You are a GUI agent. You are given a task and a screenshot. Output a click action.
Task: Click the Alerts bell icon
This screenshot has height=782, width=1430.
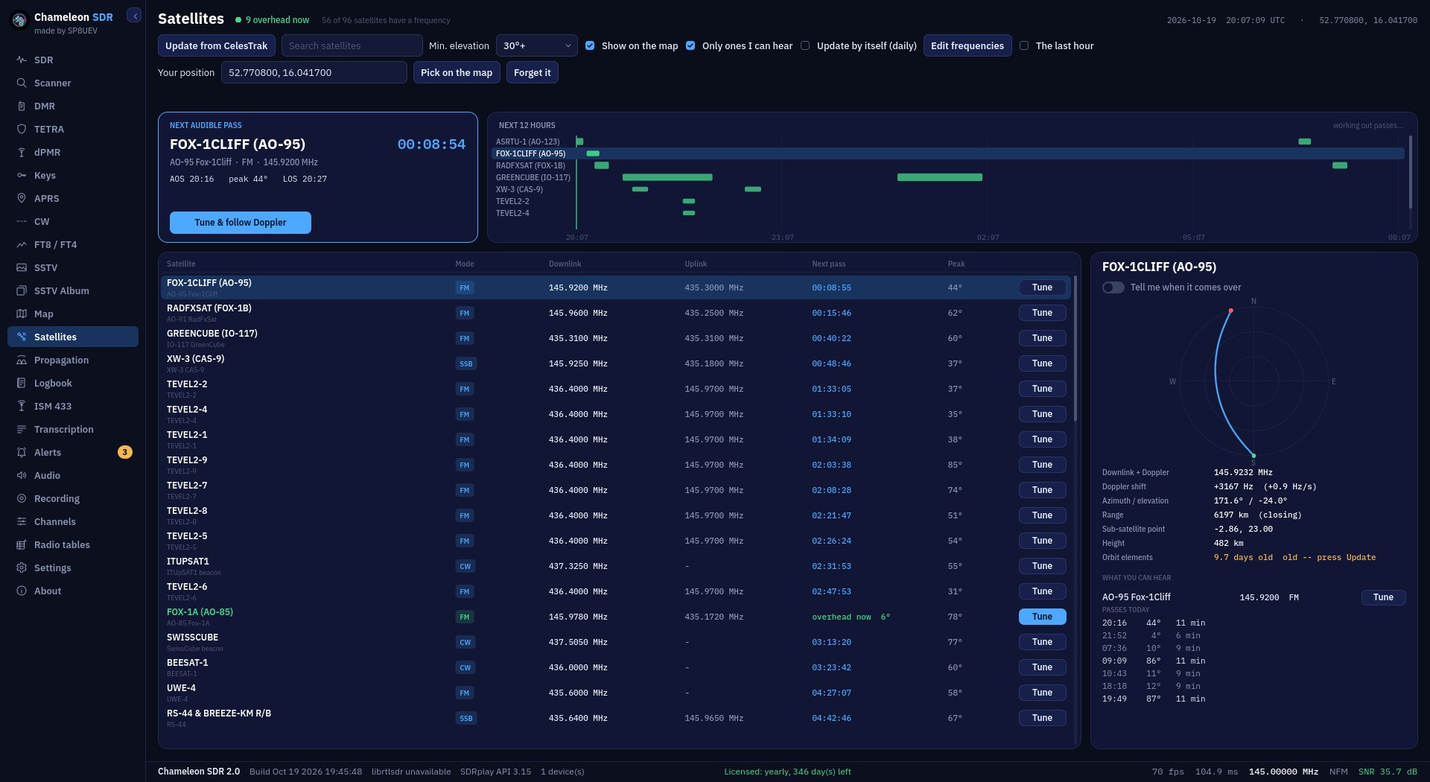[22, 452]
